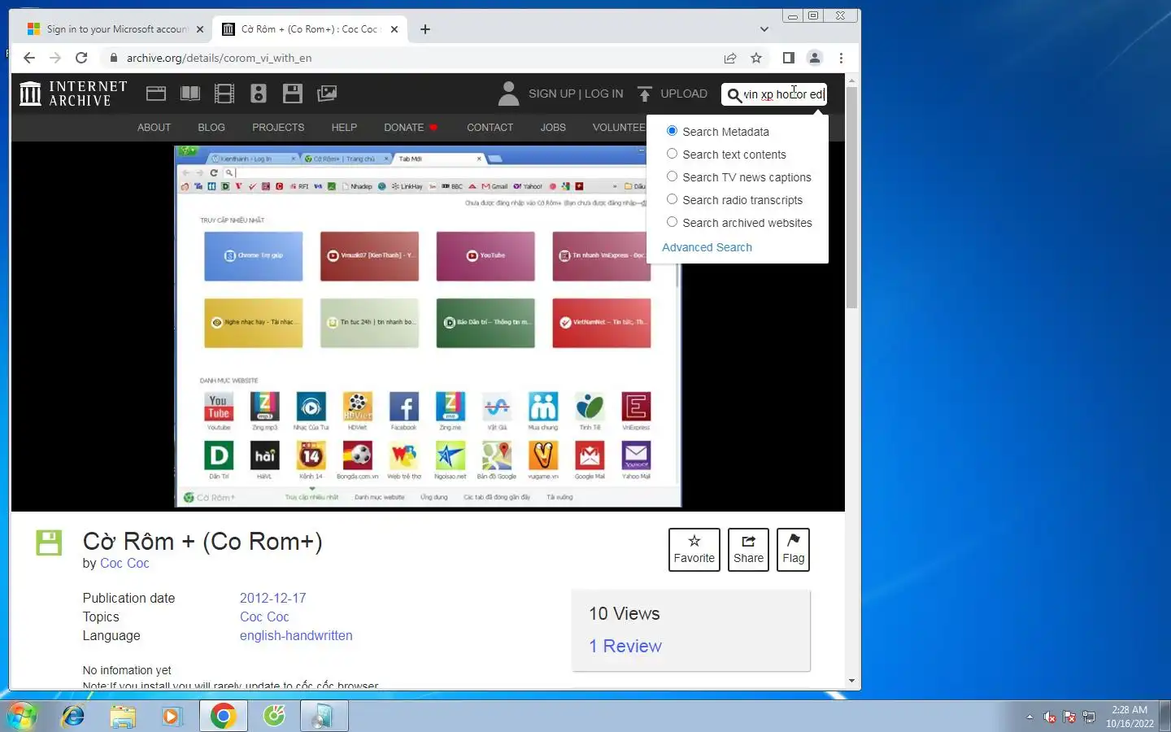Open the Coc Coc author link
Viewport: 1171px width, 732px height.
[124, 563]
